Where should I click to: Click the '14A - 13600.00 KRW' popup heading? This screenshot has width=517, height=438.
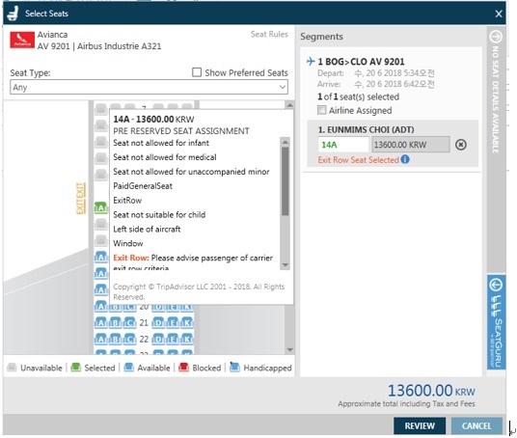click(153, 119)
